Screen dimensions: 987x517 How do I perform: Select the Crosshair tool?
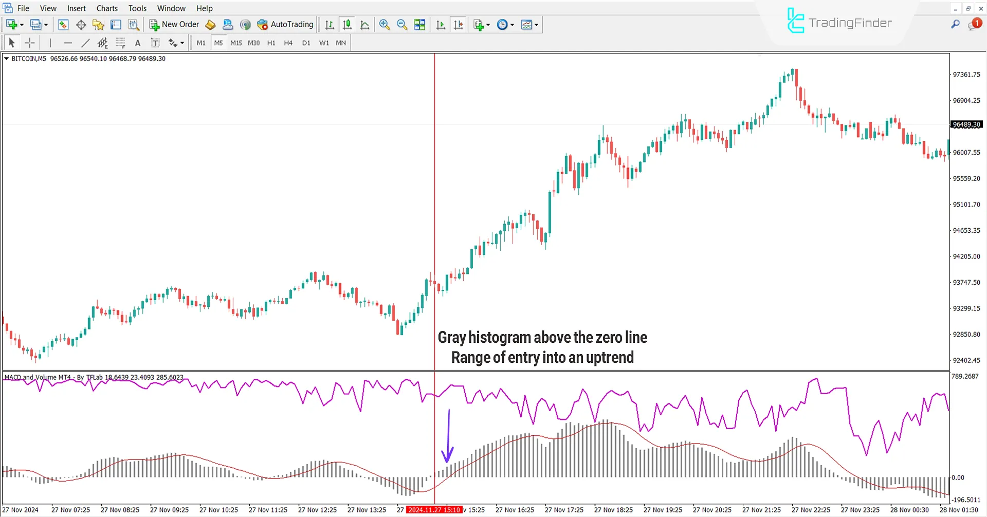pyautogui.click(x=29, y=43)
